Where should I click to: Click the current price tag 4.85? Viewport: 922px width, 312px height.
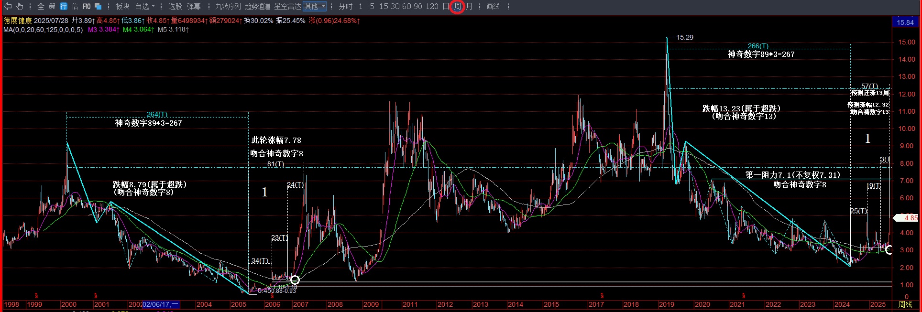point(907,218)
